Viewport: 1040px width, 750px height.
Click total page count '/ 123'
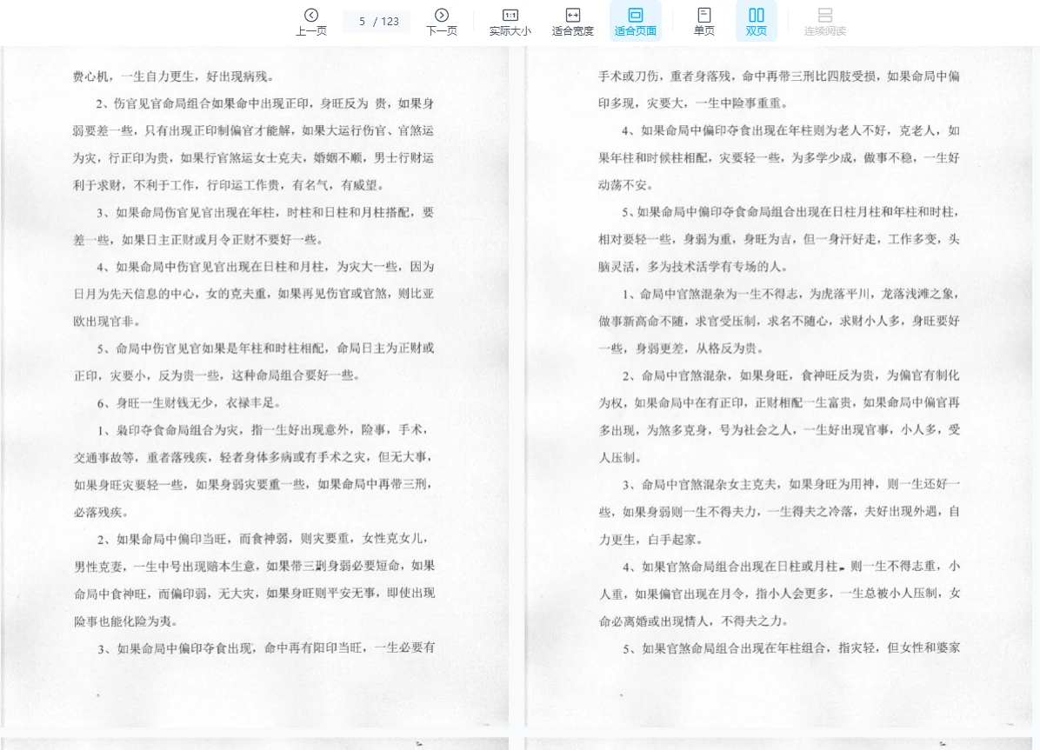click(386, 21)
